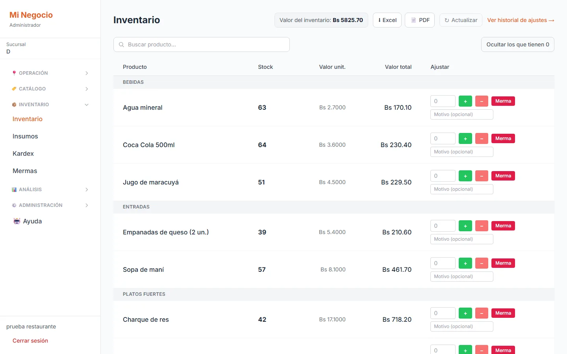Click Cerrar sesión link
The width and height of the screenshot is (567, 354).
(30, 341)
